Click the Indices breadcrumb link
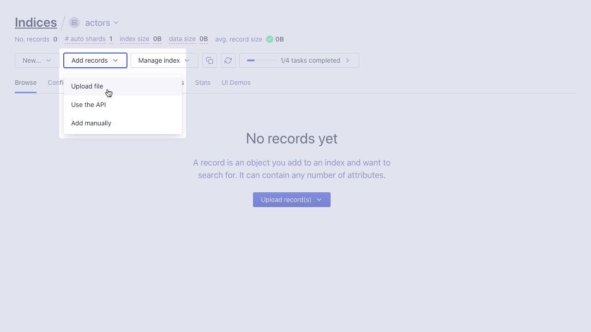 (36, 22)
